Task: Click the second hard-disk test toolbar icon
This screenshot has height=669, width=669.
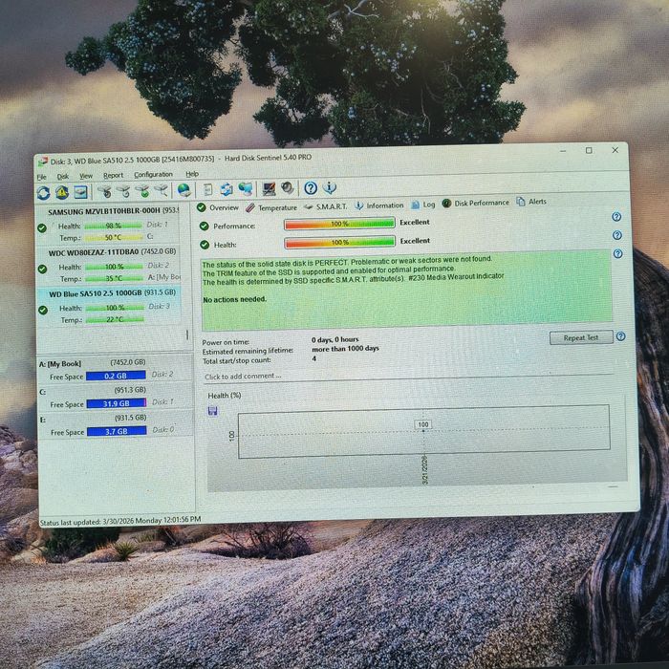Action: [x=123, y=191]
